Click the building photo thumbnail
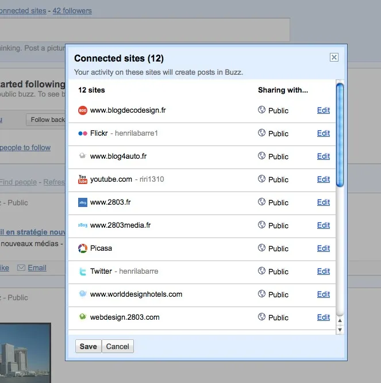381x383 pixels. click(x=25, y=353)
